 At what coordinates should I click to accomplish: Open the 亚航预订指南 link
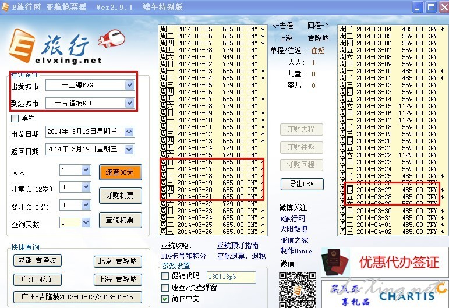click(x=238, y=246)
